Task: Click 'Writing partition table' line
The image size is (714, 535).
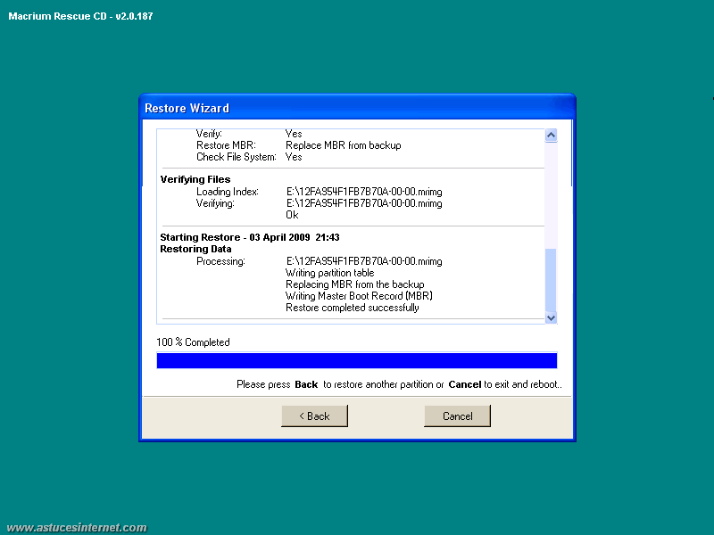Action: pyautogui.click(x=329, y=273)
